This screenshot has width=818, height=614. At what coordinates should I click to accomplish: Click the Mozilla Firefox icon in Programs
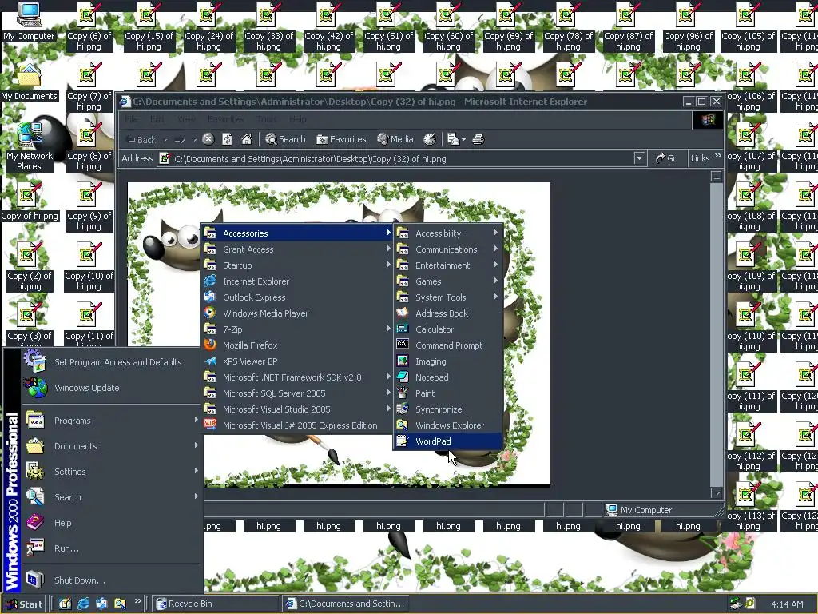210,345
